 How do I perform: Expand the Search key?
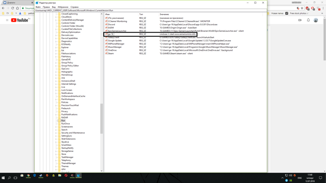coord(56,130)
